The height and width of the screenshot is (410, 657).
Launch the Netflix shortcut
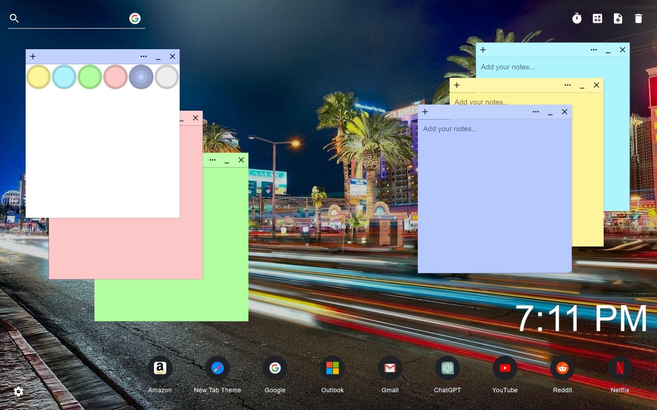pyautogui.click(x=620, y=368)
